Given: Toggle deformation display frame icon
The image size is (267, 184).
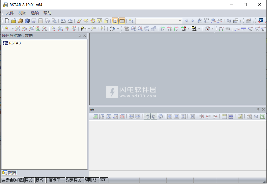Looking at the screenshot, I should [x=221, y=29].
